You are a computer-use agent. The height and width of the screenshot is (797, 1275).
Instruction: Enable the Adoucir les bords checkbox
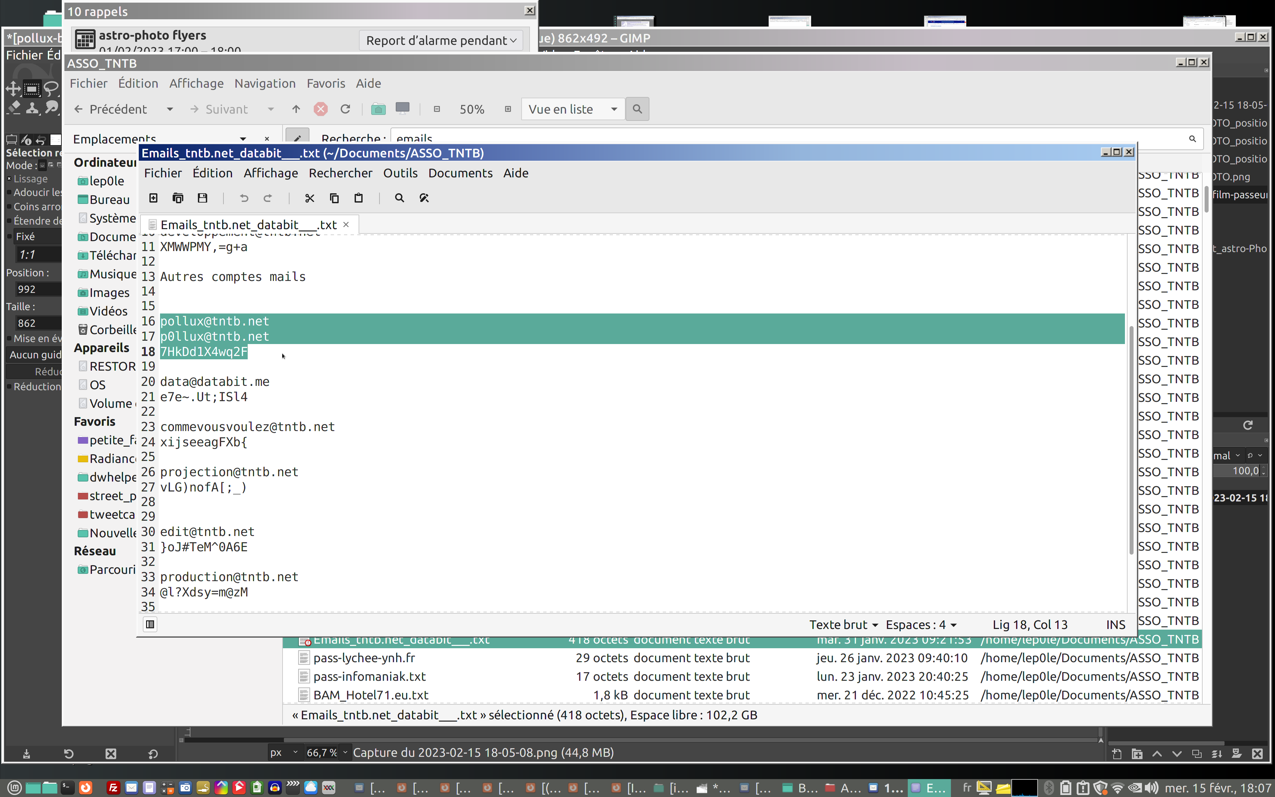9,192
